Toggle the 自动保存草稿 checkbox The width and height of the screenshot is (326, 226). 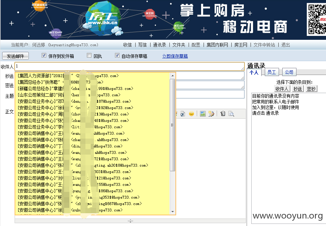tap(117, 55)
